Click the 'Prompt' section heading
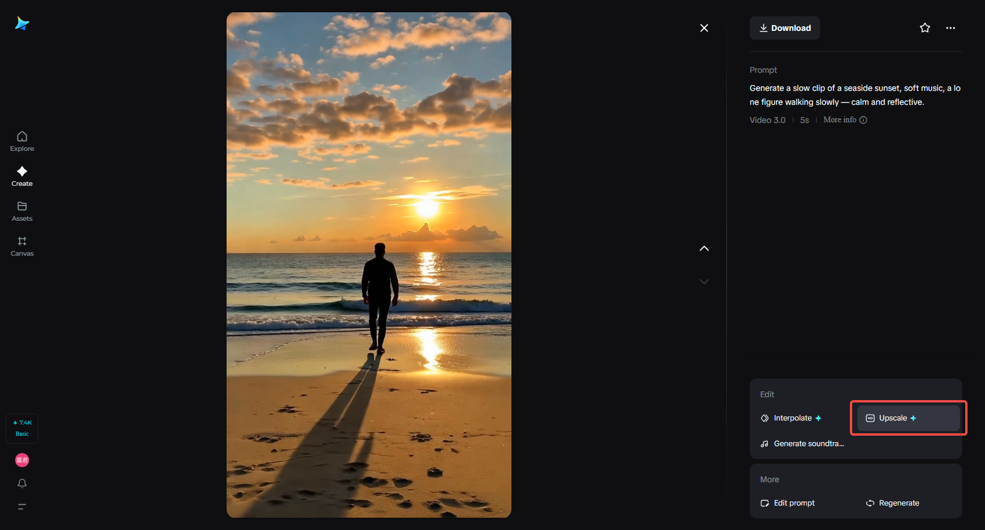The image size is (985, 530). click(x=763, y=70)
